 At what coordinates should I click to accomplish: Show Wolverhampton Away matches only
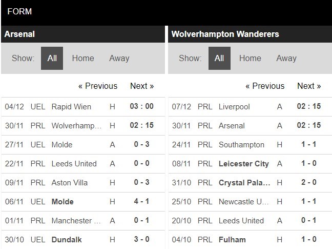point(286,58)
